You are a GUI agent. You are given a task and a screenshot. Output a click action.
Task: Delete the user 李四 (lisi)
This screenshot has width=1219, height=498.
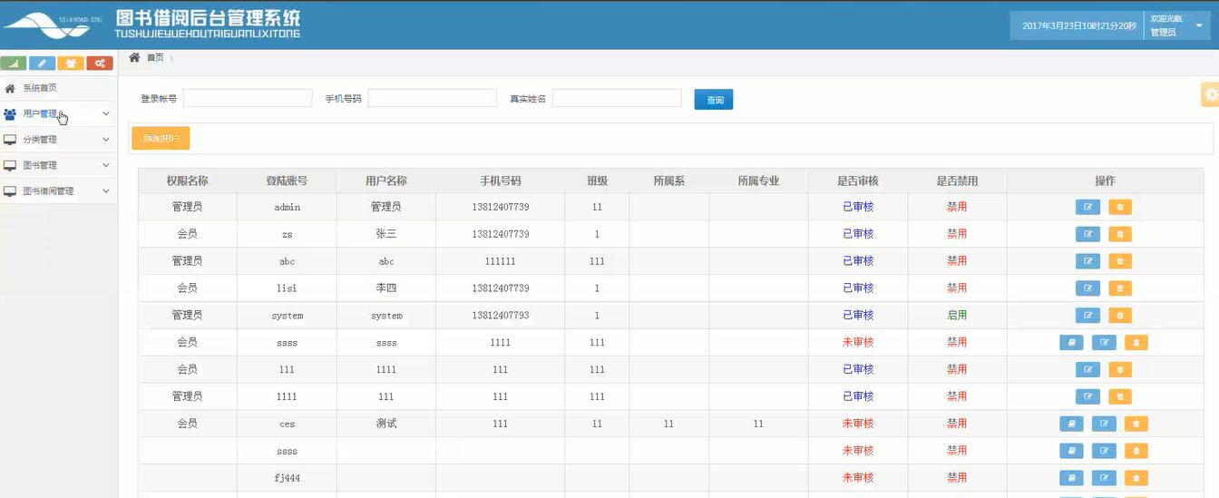tap(1120, 288)
